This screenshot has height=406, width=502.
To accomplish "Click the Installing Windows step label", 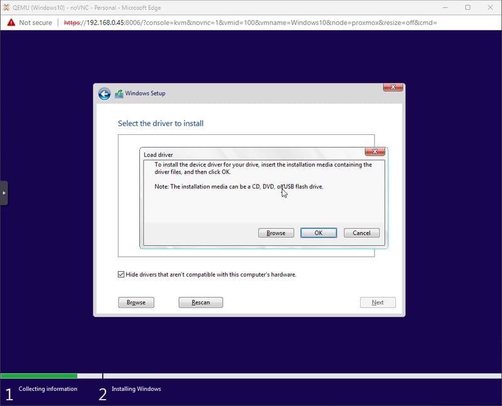I will pos(136,389).
